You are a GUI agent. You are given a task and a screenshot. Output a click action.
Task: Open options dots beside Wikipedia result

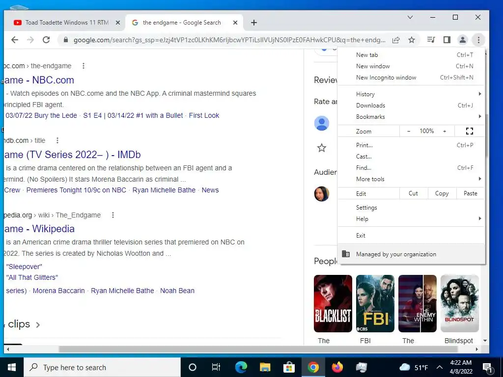coord(113,215)
